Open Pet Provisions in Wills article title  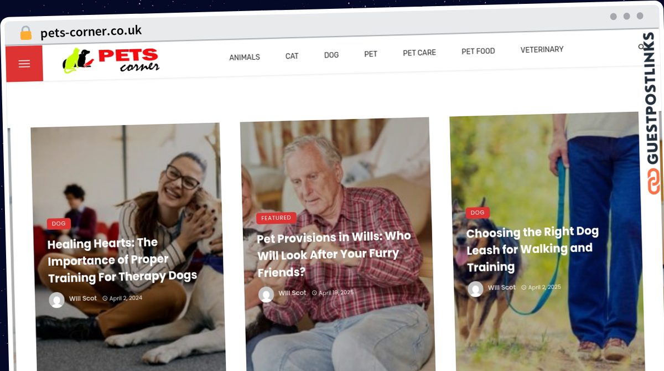coord(334,254)
